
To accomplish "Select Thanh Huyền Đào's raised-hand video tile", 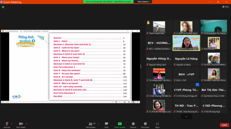I will point(159,27).
